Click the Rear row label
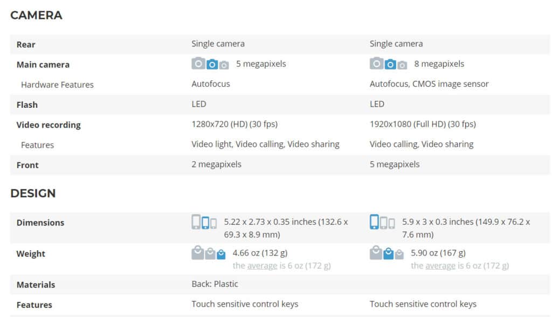This screenshot has height=317, width=552. tap(26, 45)
